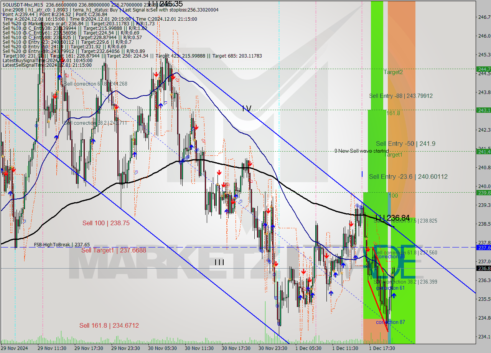The height and width of the screenshot is (353, 491).
Task: Select the 'Last Signal is:Sell with stoploss' line
Action: tap(170, 10)
